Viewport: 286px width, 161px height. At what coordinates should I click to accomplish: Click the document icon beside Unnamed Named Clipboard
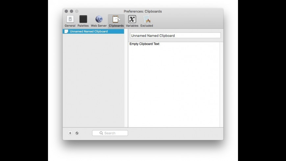(x=66, y=31)
